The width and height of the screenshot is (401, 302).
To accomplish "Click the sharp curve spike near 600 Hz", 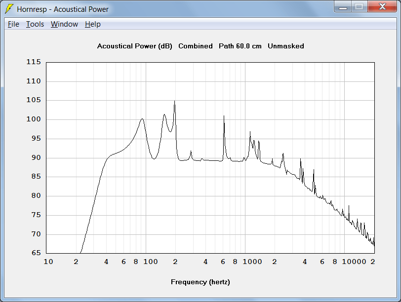I will point(224,116).
